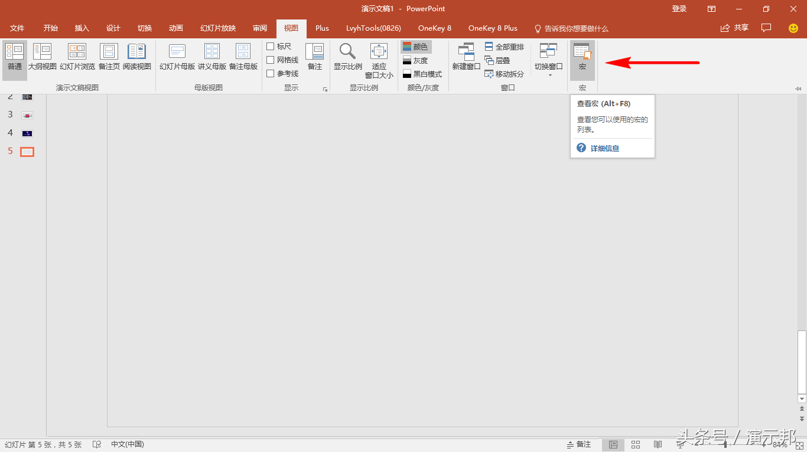
Task: Click 全部重排 arrange all
Action: tap(505, 47)
